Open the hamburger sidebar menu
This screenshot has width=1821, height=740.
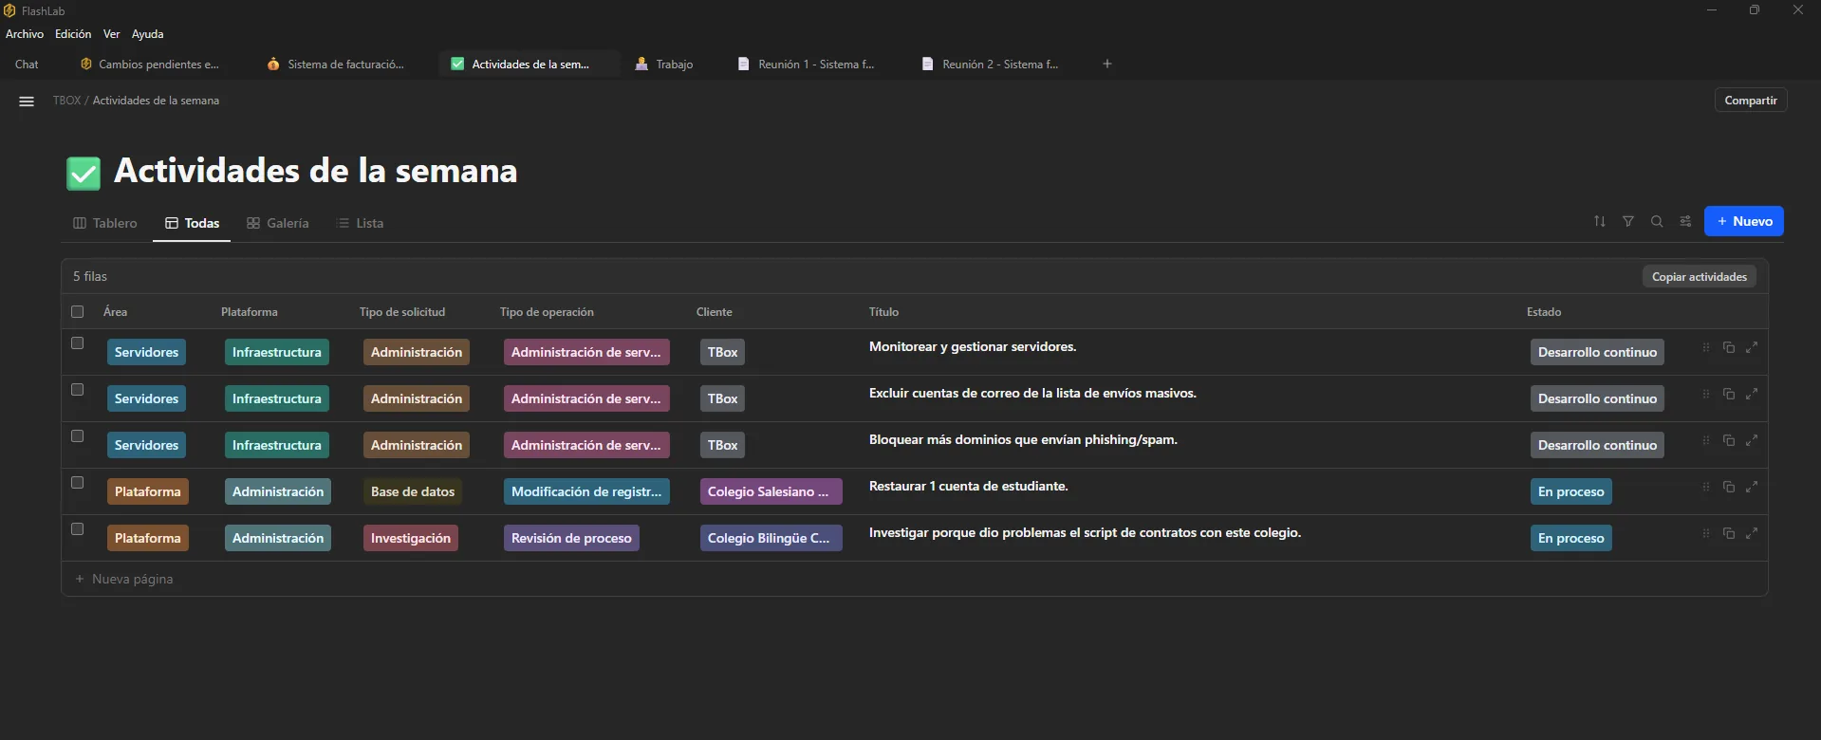[x=27, y=102]
